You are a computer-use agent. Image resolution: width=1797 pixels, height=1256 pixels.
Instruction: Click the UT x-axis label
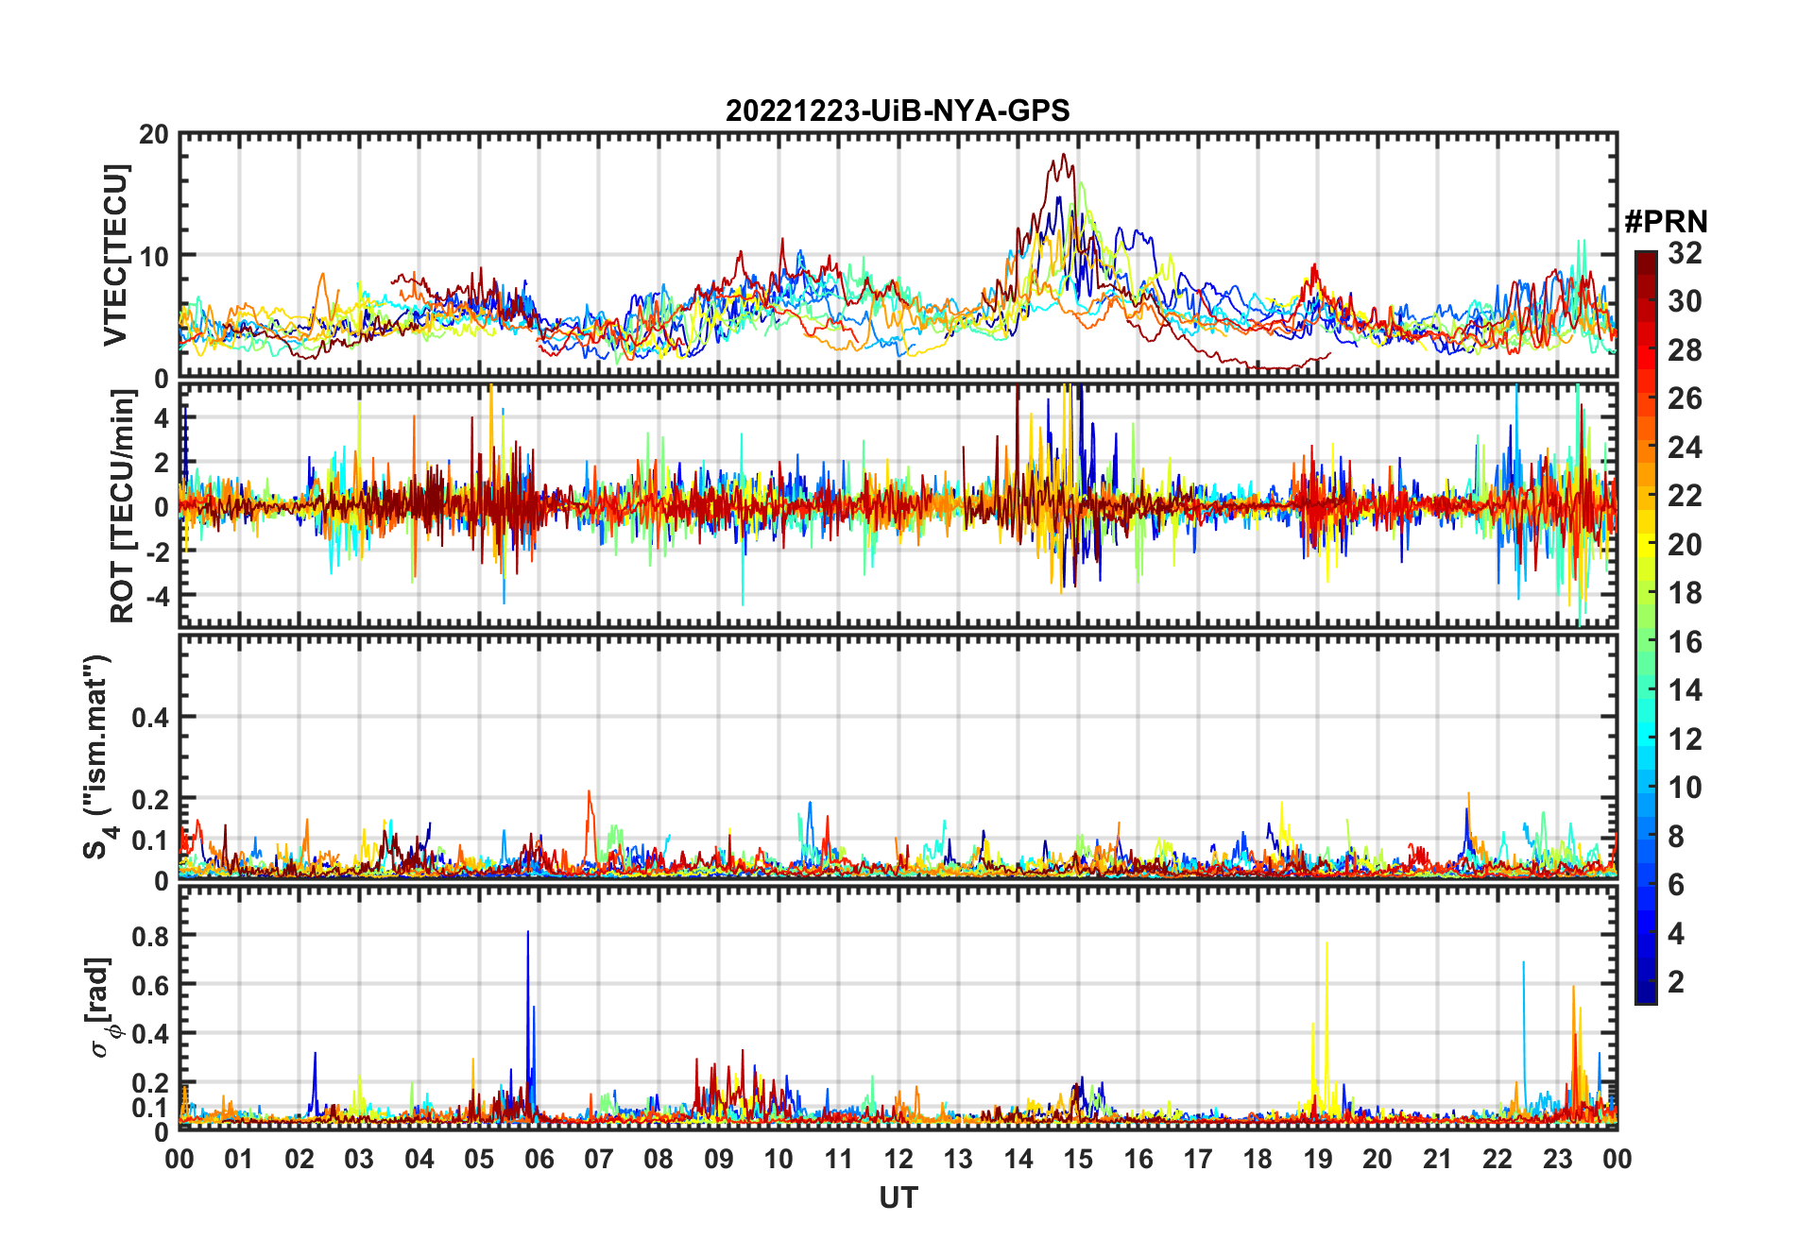coord(898,1197)
